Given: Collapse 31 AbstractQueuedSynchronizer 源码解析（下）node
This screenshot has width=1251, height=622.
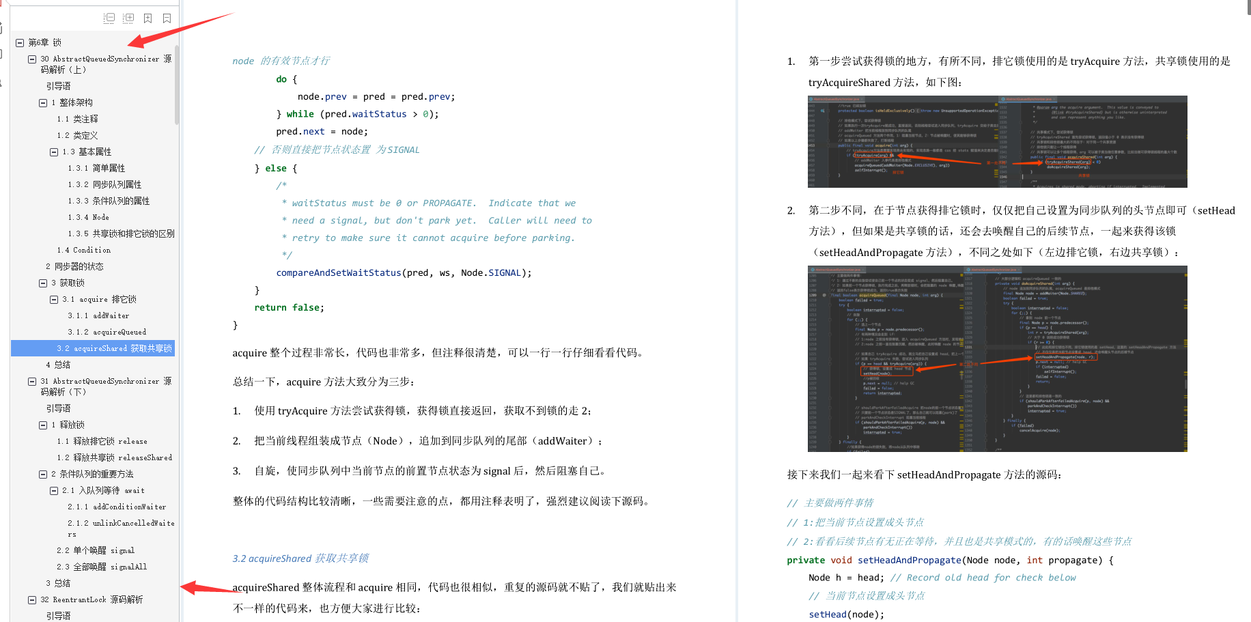Looking at the screenshot, I should point(31,382).
